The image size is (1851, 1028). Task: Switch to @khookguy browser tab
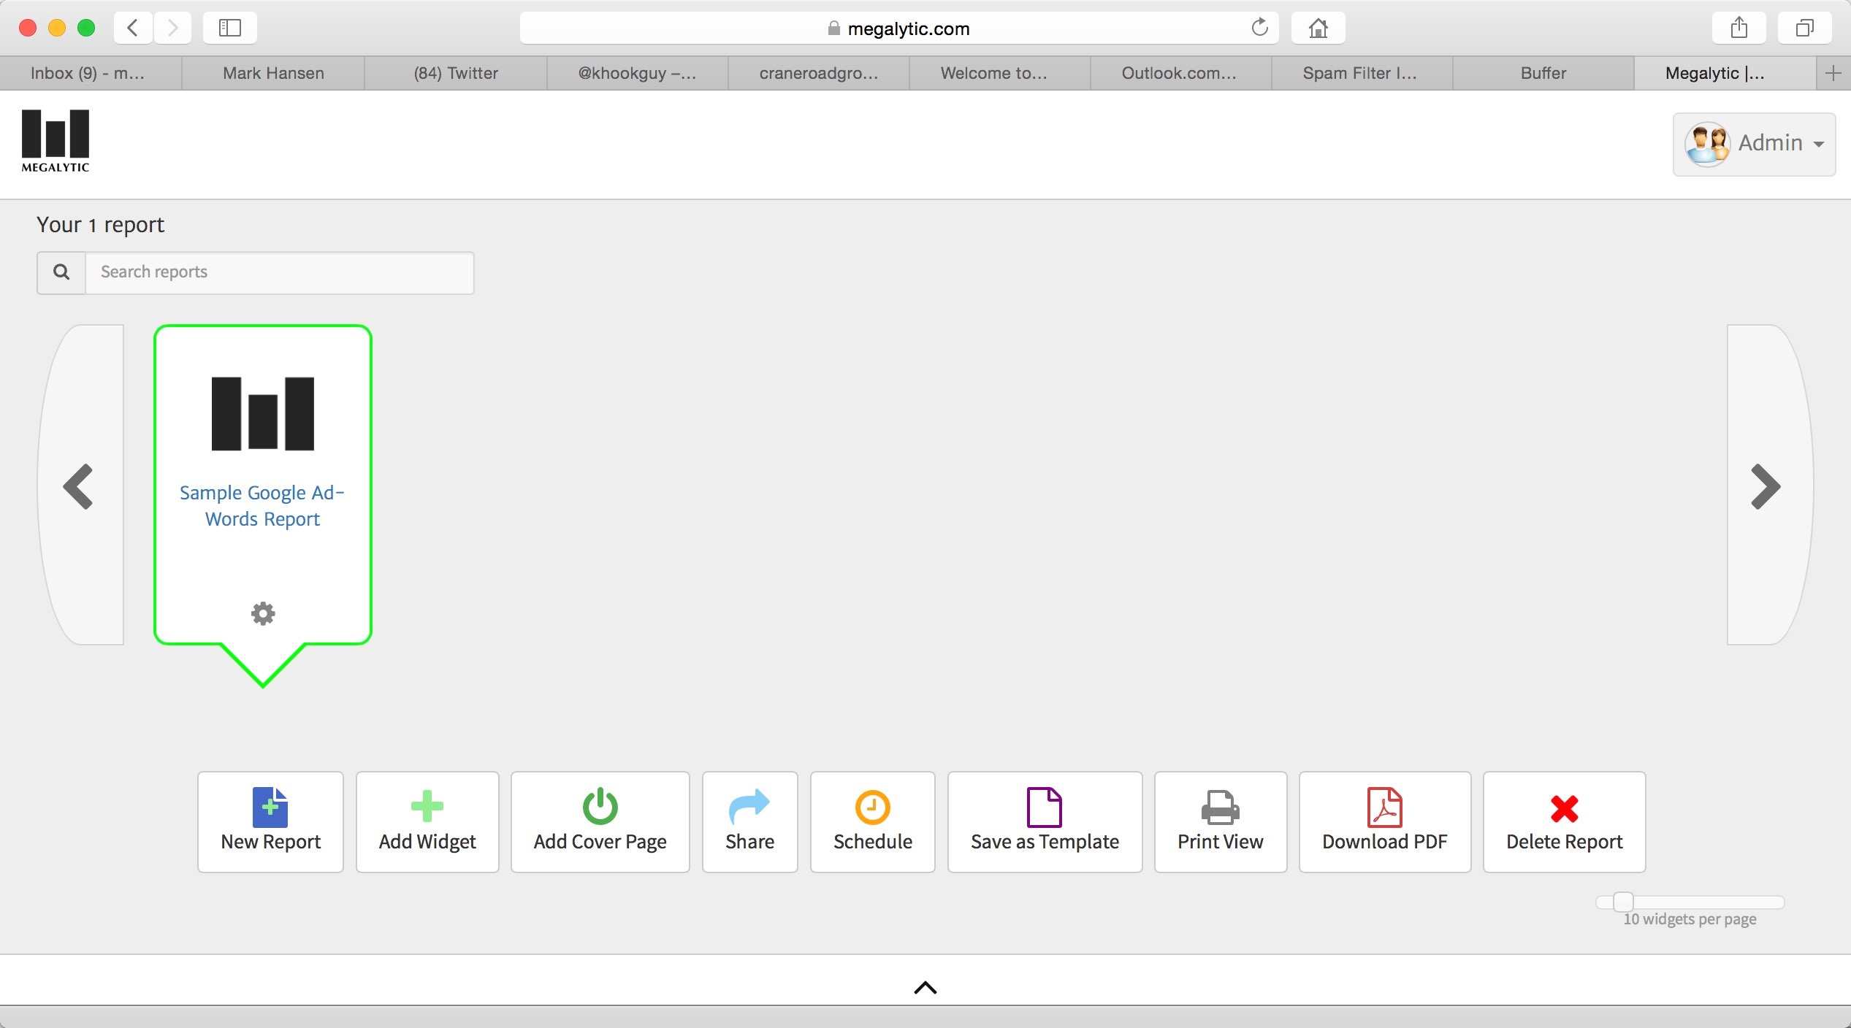pyautogui.click(x=637, y=73)
